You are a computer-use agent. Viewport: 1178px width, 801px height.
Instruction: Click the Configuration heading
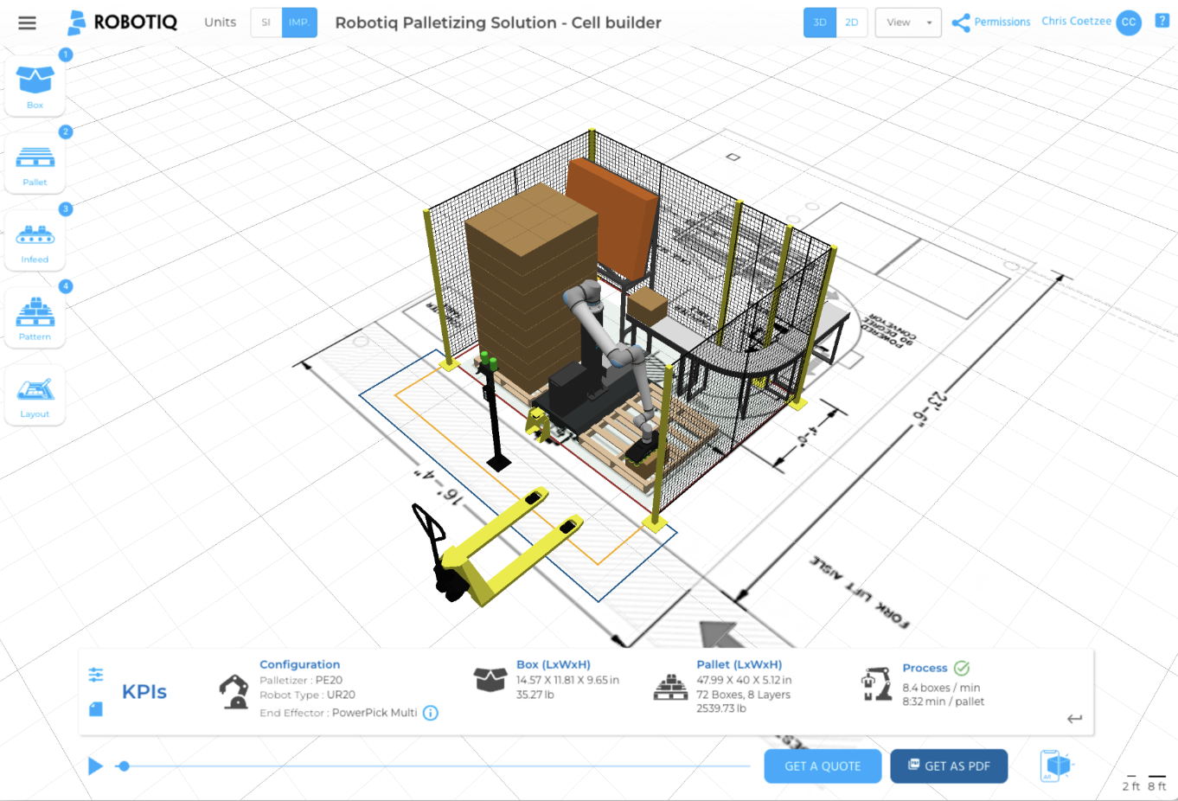pyautogui.click(x=299, y=664)
